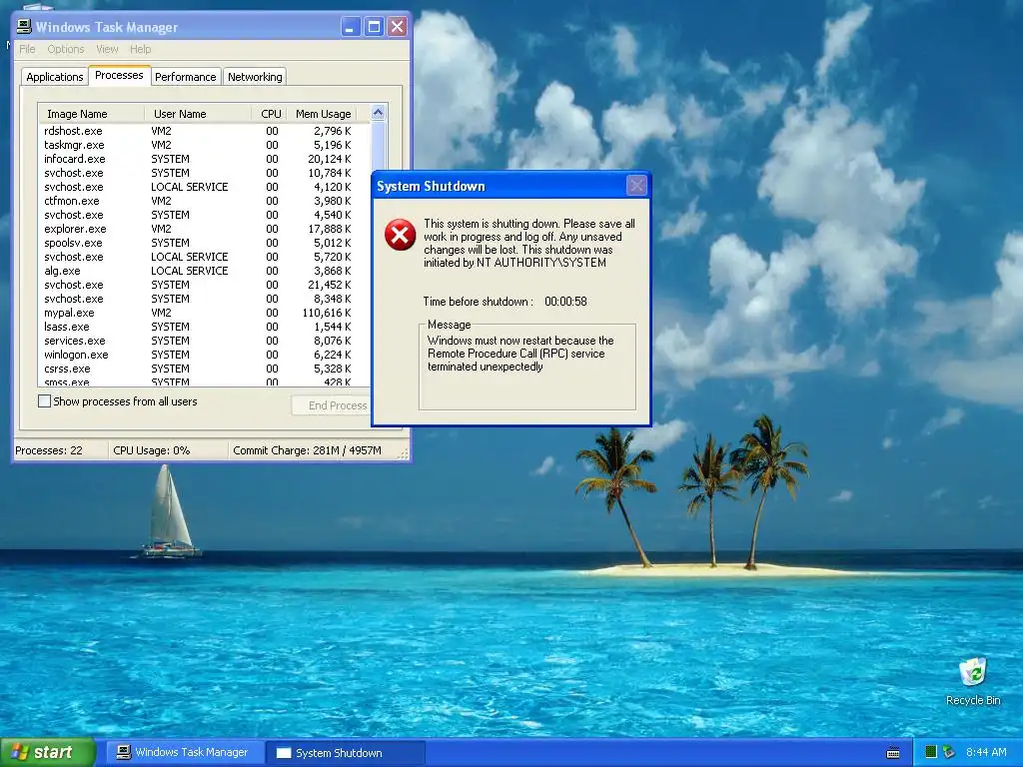
Task: Open the File menu
Action: coord(27,49)
